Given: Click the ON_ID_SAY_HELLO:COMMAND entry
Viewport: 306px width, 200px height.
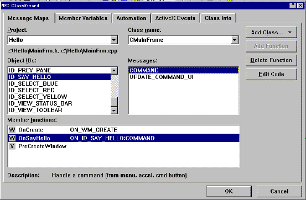Looking at the screenshot, I should [112, 138].
